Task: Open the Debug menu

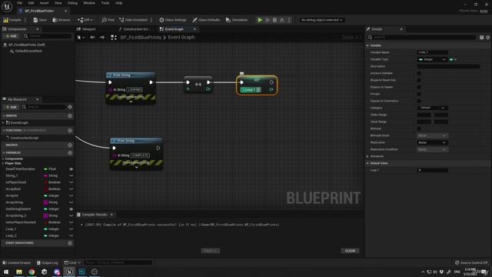Action: (72, 3)
